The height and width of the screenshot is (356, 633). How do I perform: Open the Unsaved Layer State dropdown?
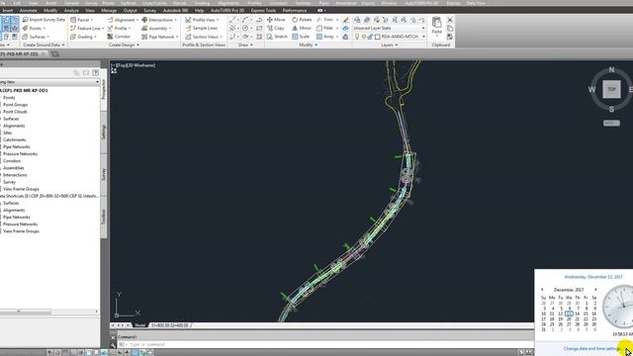click(x=390, y=28)
